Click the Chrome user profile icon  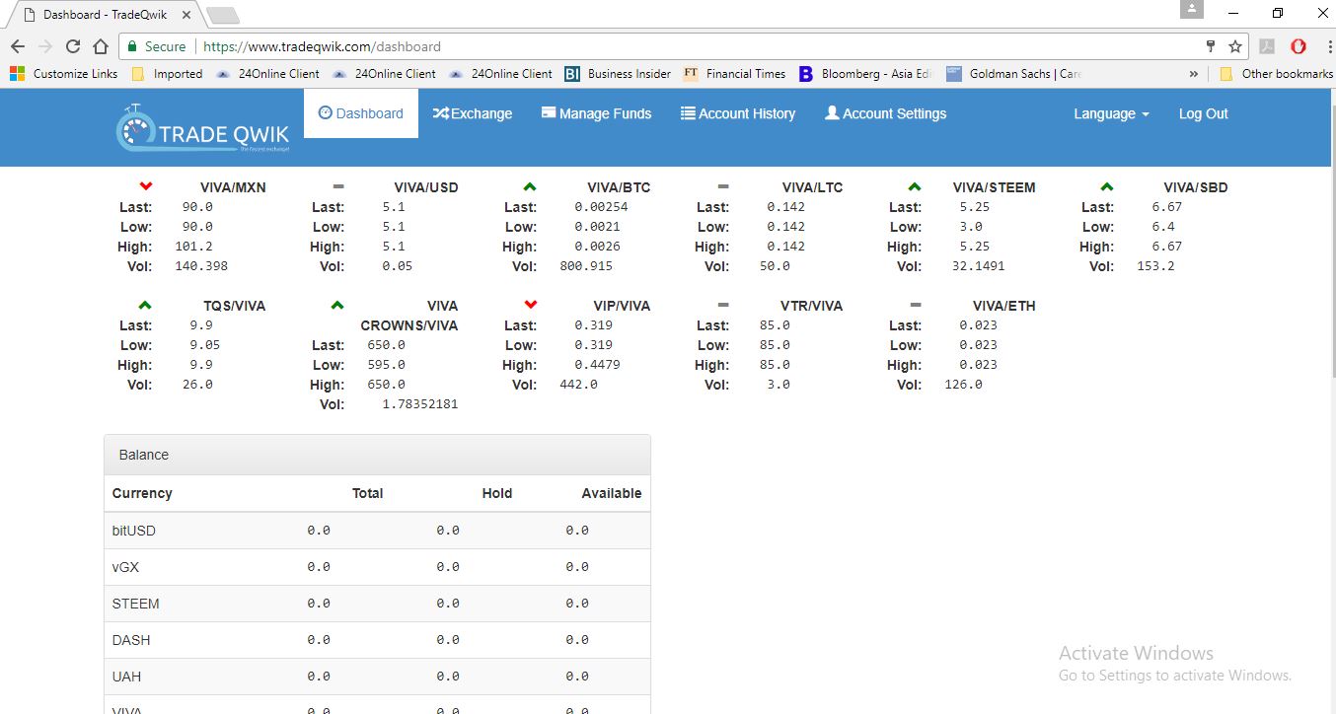pyautogui.click(x=1191, y=9)
